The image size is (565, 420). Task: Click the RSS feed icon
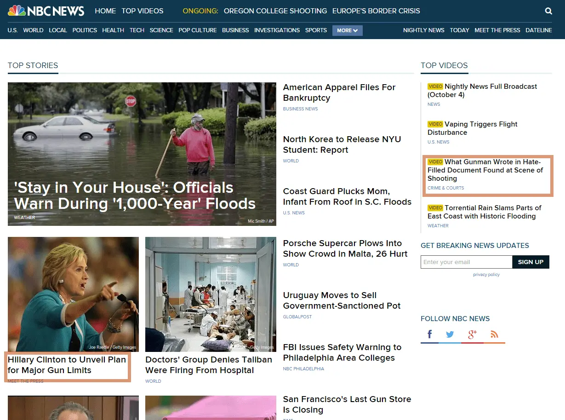point(494,334)
